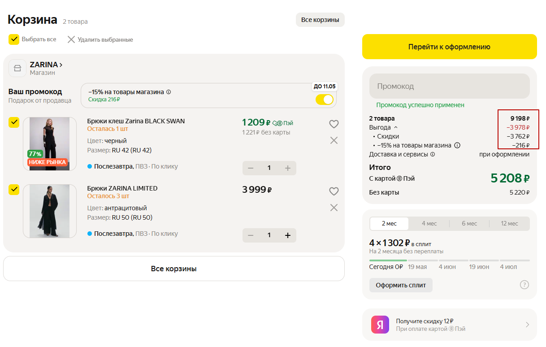Decrease quantity of ZARINA LIMITED trousers
The width and height of the screenshot is (546, 347).
(251, 235)
